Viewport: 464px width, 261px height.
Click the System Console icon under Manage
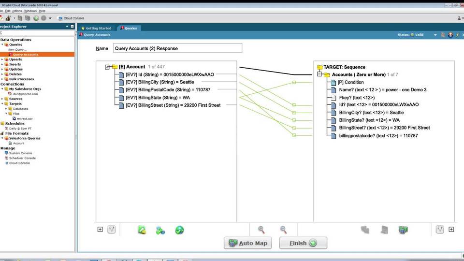point(6,153)
